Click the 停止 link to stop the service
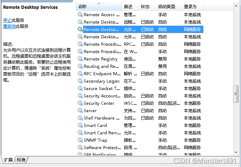 [7, 20]
